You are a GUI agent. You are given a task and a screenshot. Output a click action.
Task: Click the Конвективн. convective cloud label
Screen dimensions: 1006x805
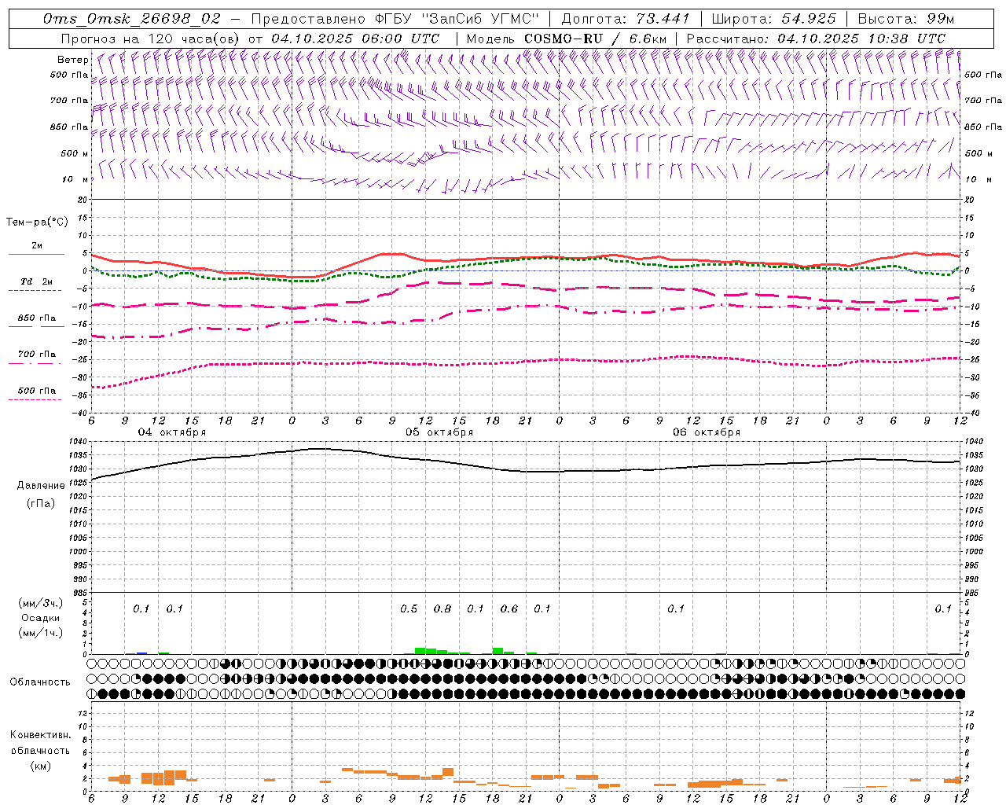[x=41, y=735]
